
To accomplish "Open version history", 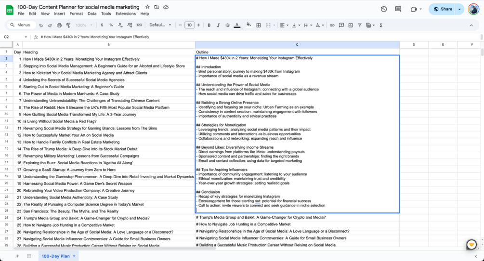I will tap(384, 9).
